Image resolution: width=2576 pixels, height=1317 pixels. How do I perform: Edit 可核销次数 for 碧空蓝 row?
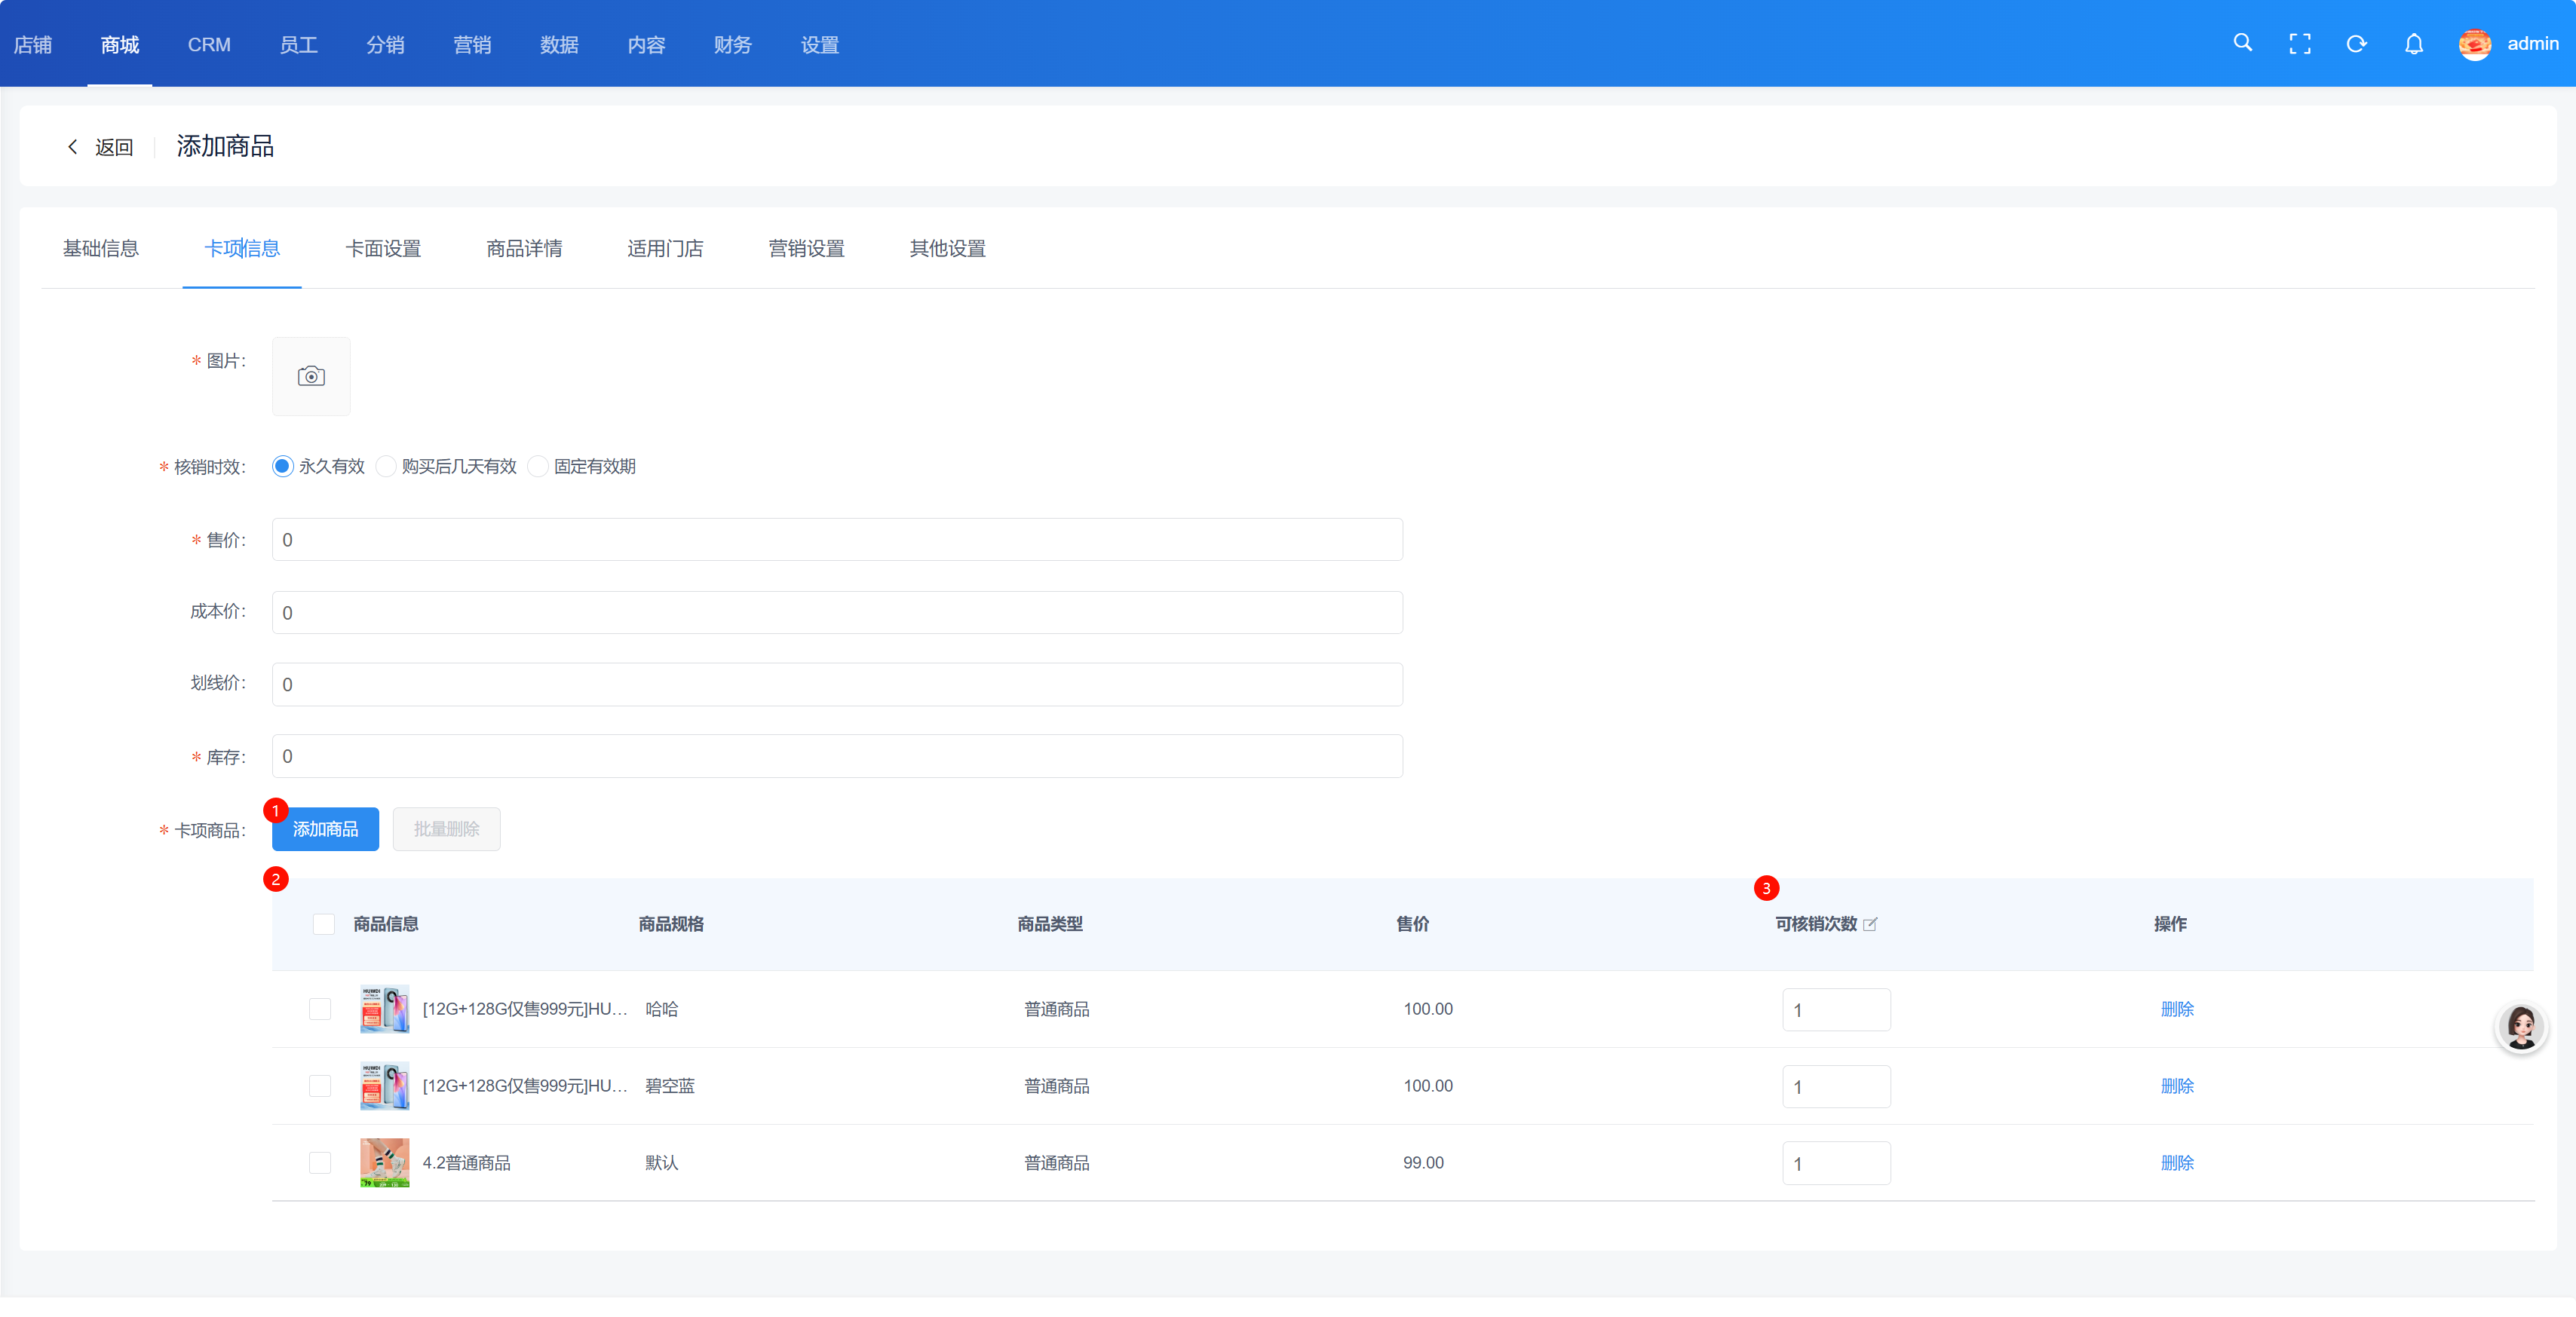pyautogui.click(x=1836, y=1086)
